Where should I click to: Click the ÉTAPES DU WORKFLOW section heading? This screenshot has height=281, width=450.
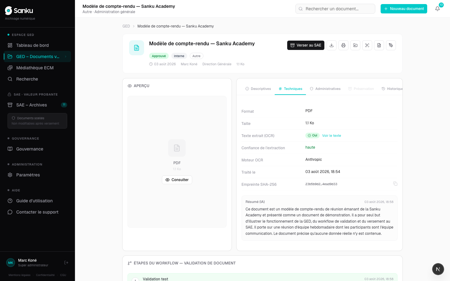pyautogui.click(x=185, y=263)
